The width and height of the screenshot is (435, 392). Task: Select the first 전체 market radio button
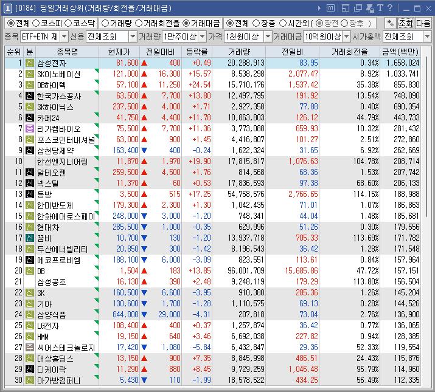coord(10,23)
